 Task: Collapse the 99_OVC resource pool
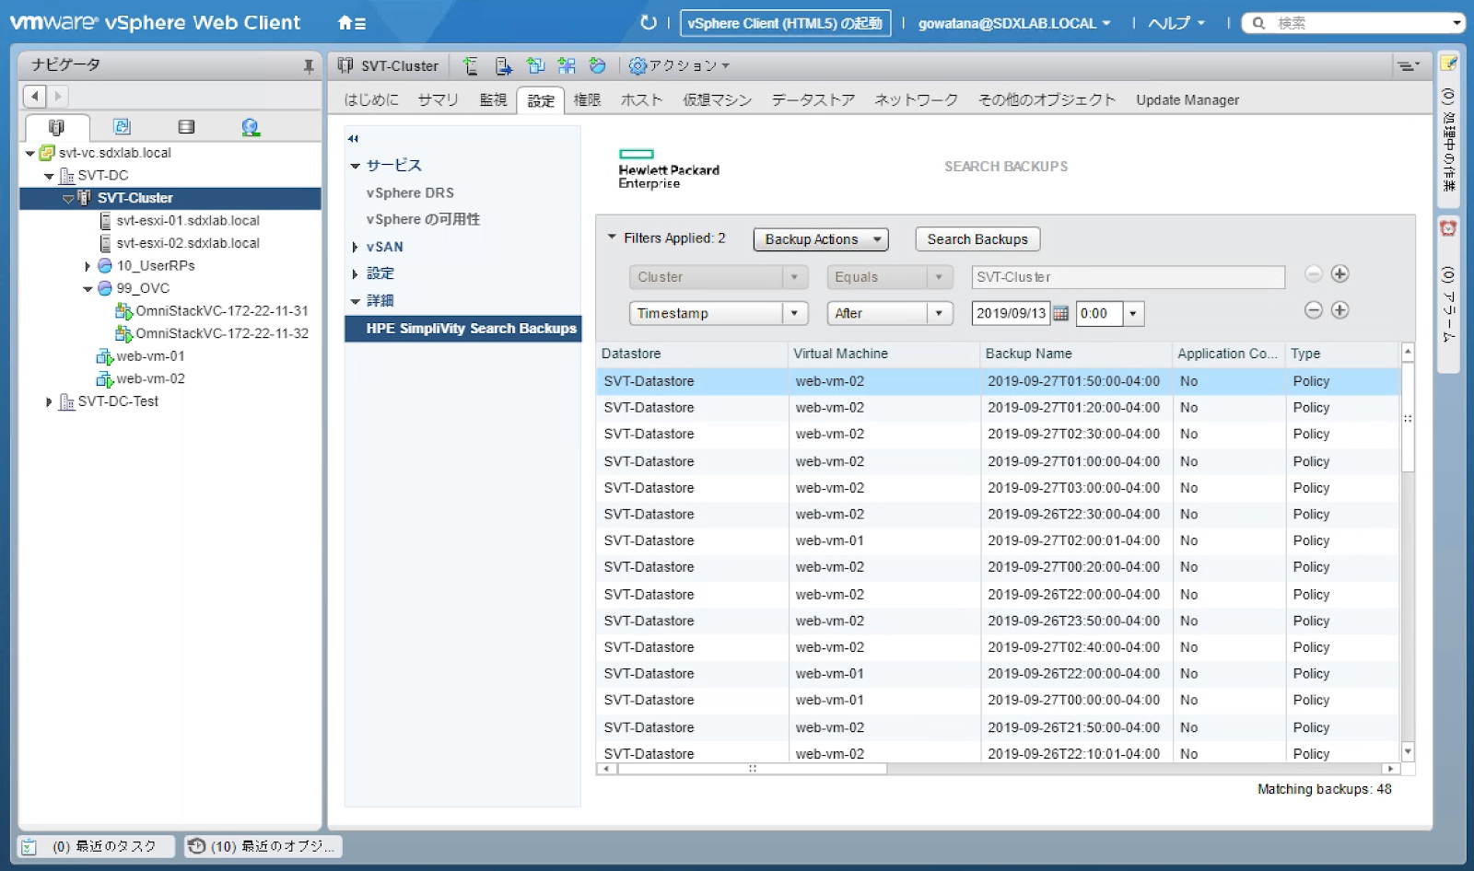pos(88,289)
